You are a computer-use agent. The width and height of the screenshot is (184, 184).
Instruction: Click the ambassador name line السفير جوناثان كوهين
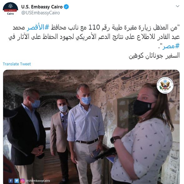click(x=154, y=55)
